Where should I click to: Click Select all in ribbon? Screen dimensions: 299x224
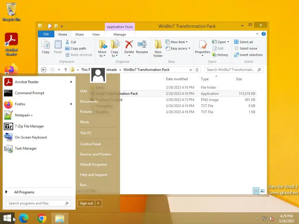tap(244, 42)
